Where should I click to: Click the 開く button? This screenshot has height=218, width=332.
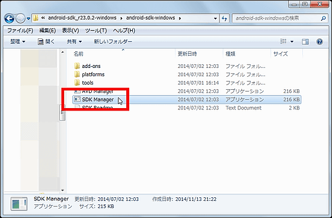(46, 41)
